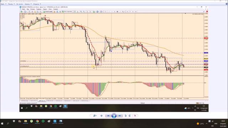Expand the Открыть dropdown menu
This screenshot has width=228, height=128.
[x=37, y=4]
